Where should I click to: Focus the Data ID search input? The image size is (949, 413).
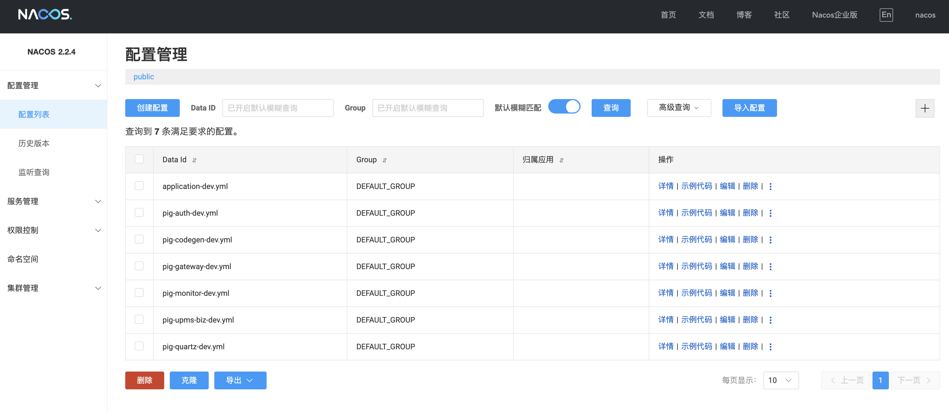tap(278, 108)
